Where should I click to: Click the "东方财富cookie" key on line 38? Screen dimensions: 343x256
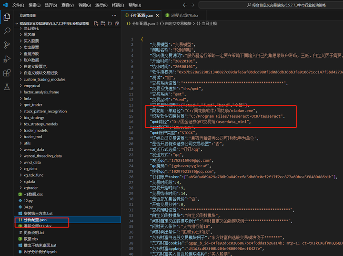pos(167,243)
